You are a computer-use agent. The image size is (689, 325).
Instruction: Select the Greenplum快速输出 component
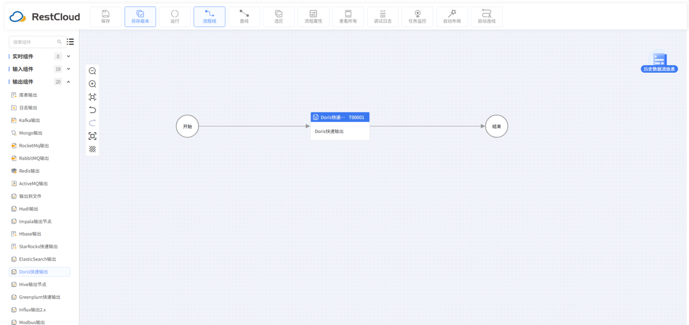(x=39, y=297)
